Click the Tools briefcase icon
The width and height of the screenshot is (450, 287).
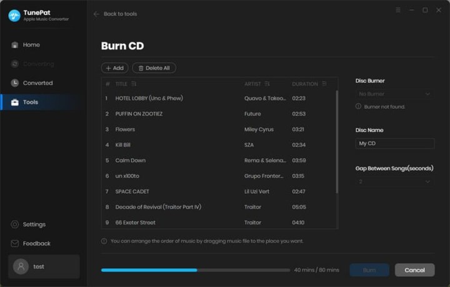(14, 102)
